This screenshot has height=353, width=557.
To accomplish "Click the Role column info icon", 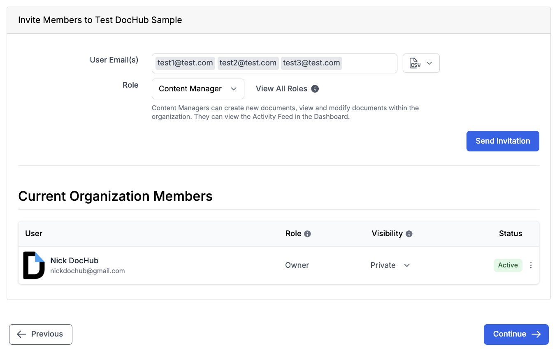I will coord(307,234).
